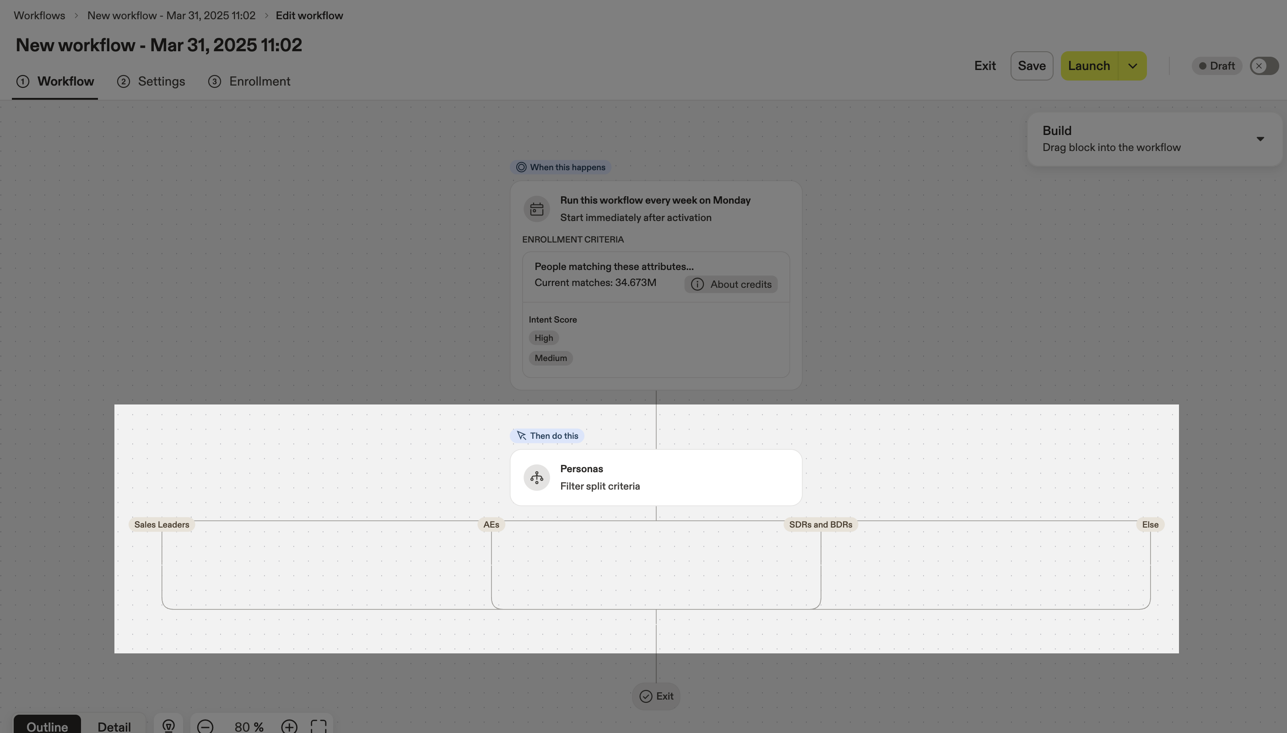This screenshot has height=733, width=1287.
Task: Click the calendar schedule trigger icon
Action: 536,209
